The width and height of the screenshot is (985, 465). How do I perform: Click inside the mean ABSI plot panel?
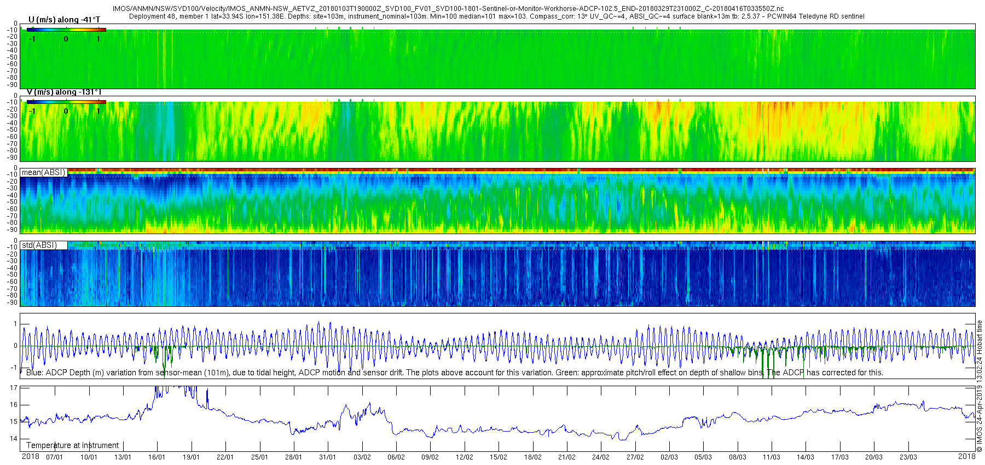[497, 201]
